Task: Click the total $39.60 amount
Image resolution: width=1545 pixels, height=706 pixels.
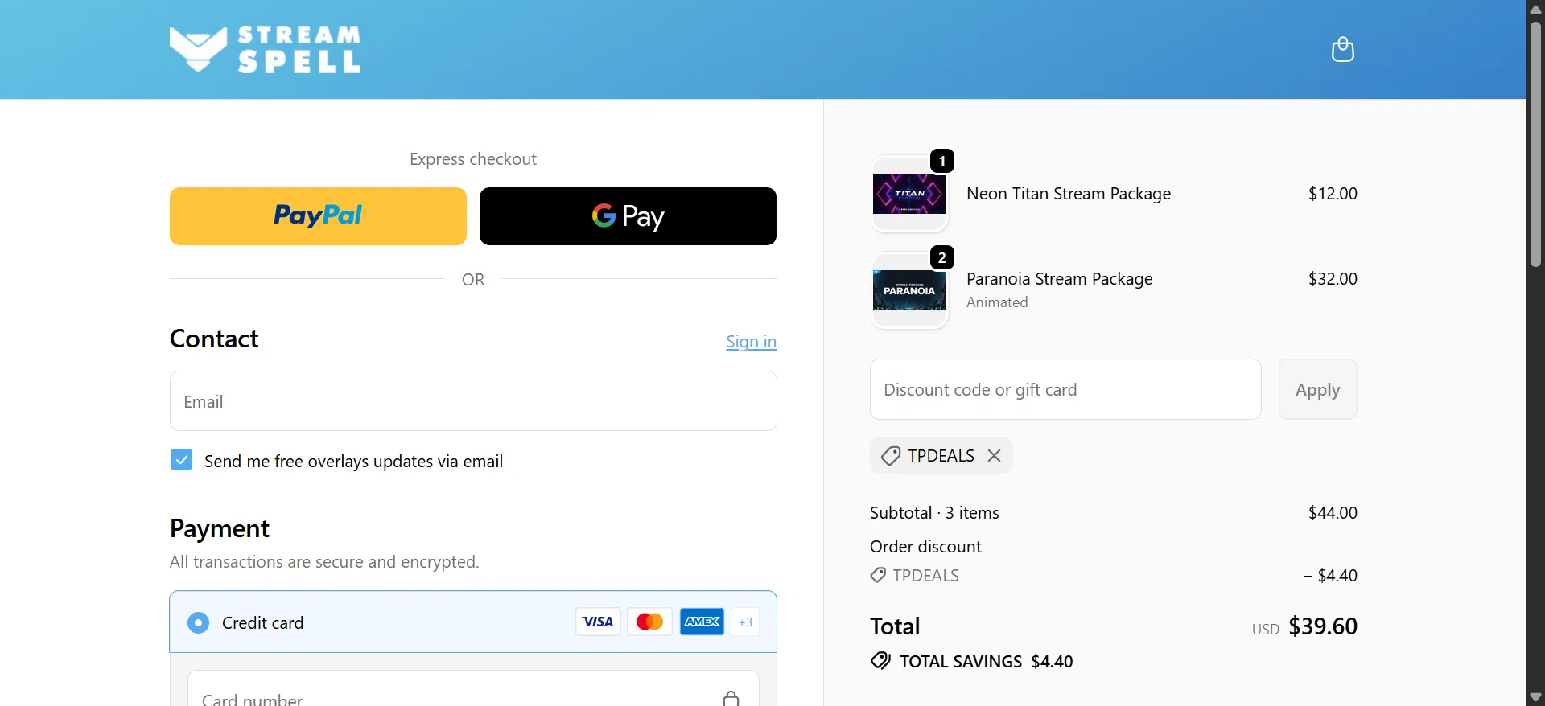Action: (1323, 626)
